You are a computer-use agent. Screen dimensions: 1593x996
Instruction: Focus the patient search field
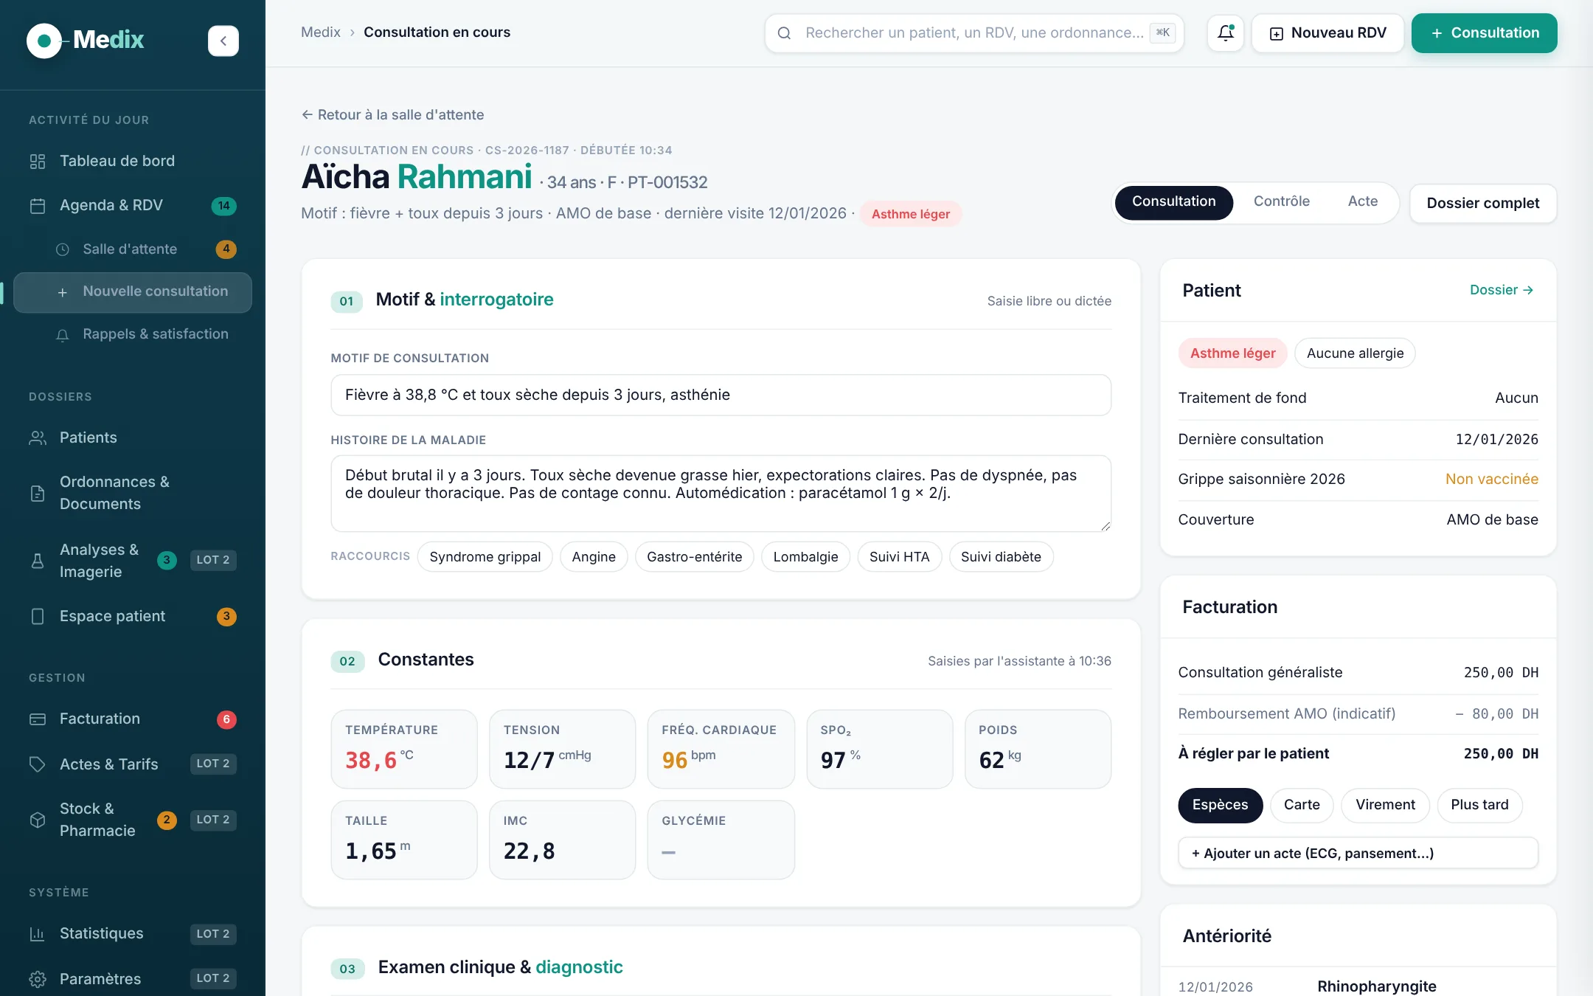pos(974,33)
